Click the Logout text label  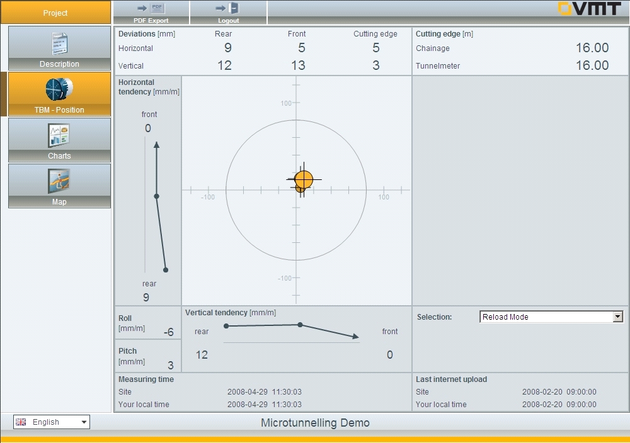pyautogui.click(x=228, y=21)
